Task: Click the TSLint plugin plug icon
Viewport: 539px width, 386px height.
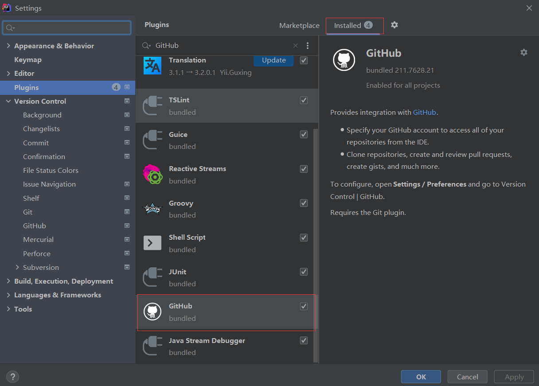Action: (x=152, y=106)
